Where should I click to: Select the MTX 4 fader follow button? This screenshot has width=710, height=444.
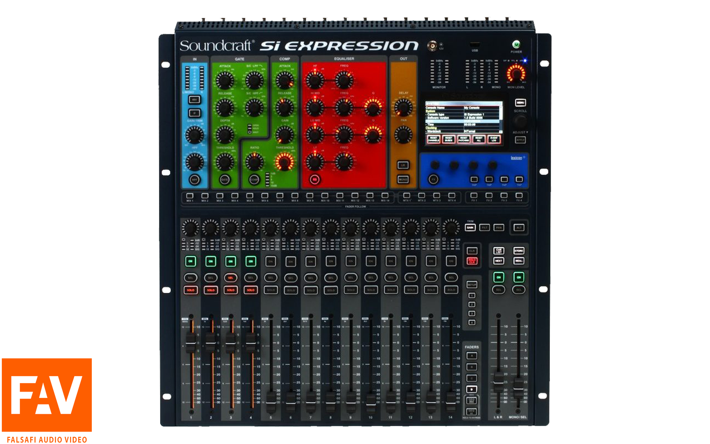click(452, 195)
